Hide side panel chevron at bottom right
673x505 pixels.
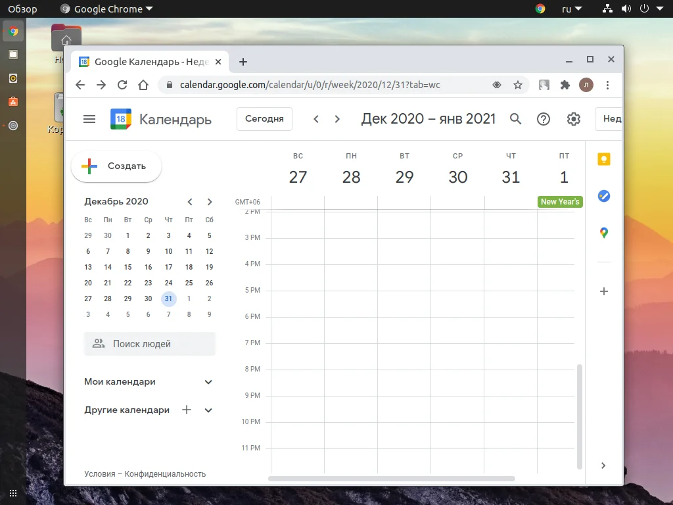pos(603,466)
